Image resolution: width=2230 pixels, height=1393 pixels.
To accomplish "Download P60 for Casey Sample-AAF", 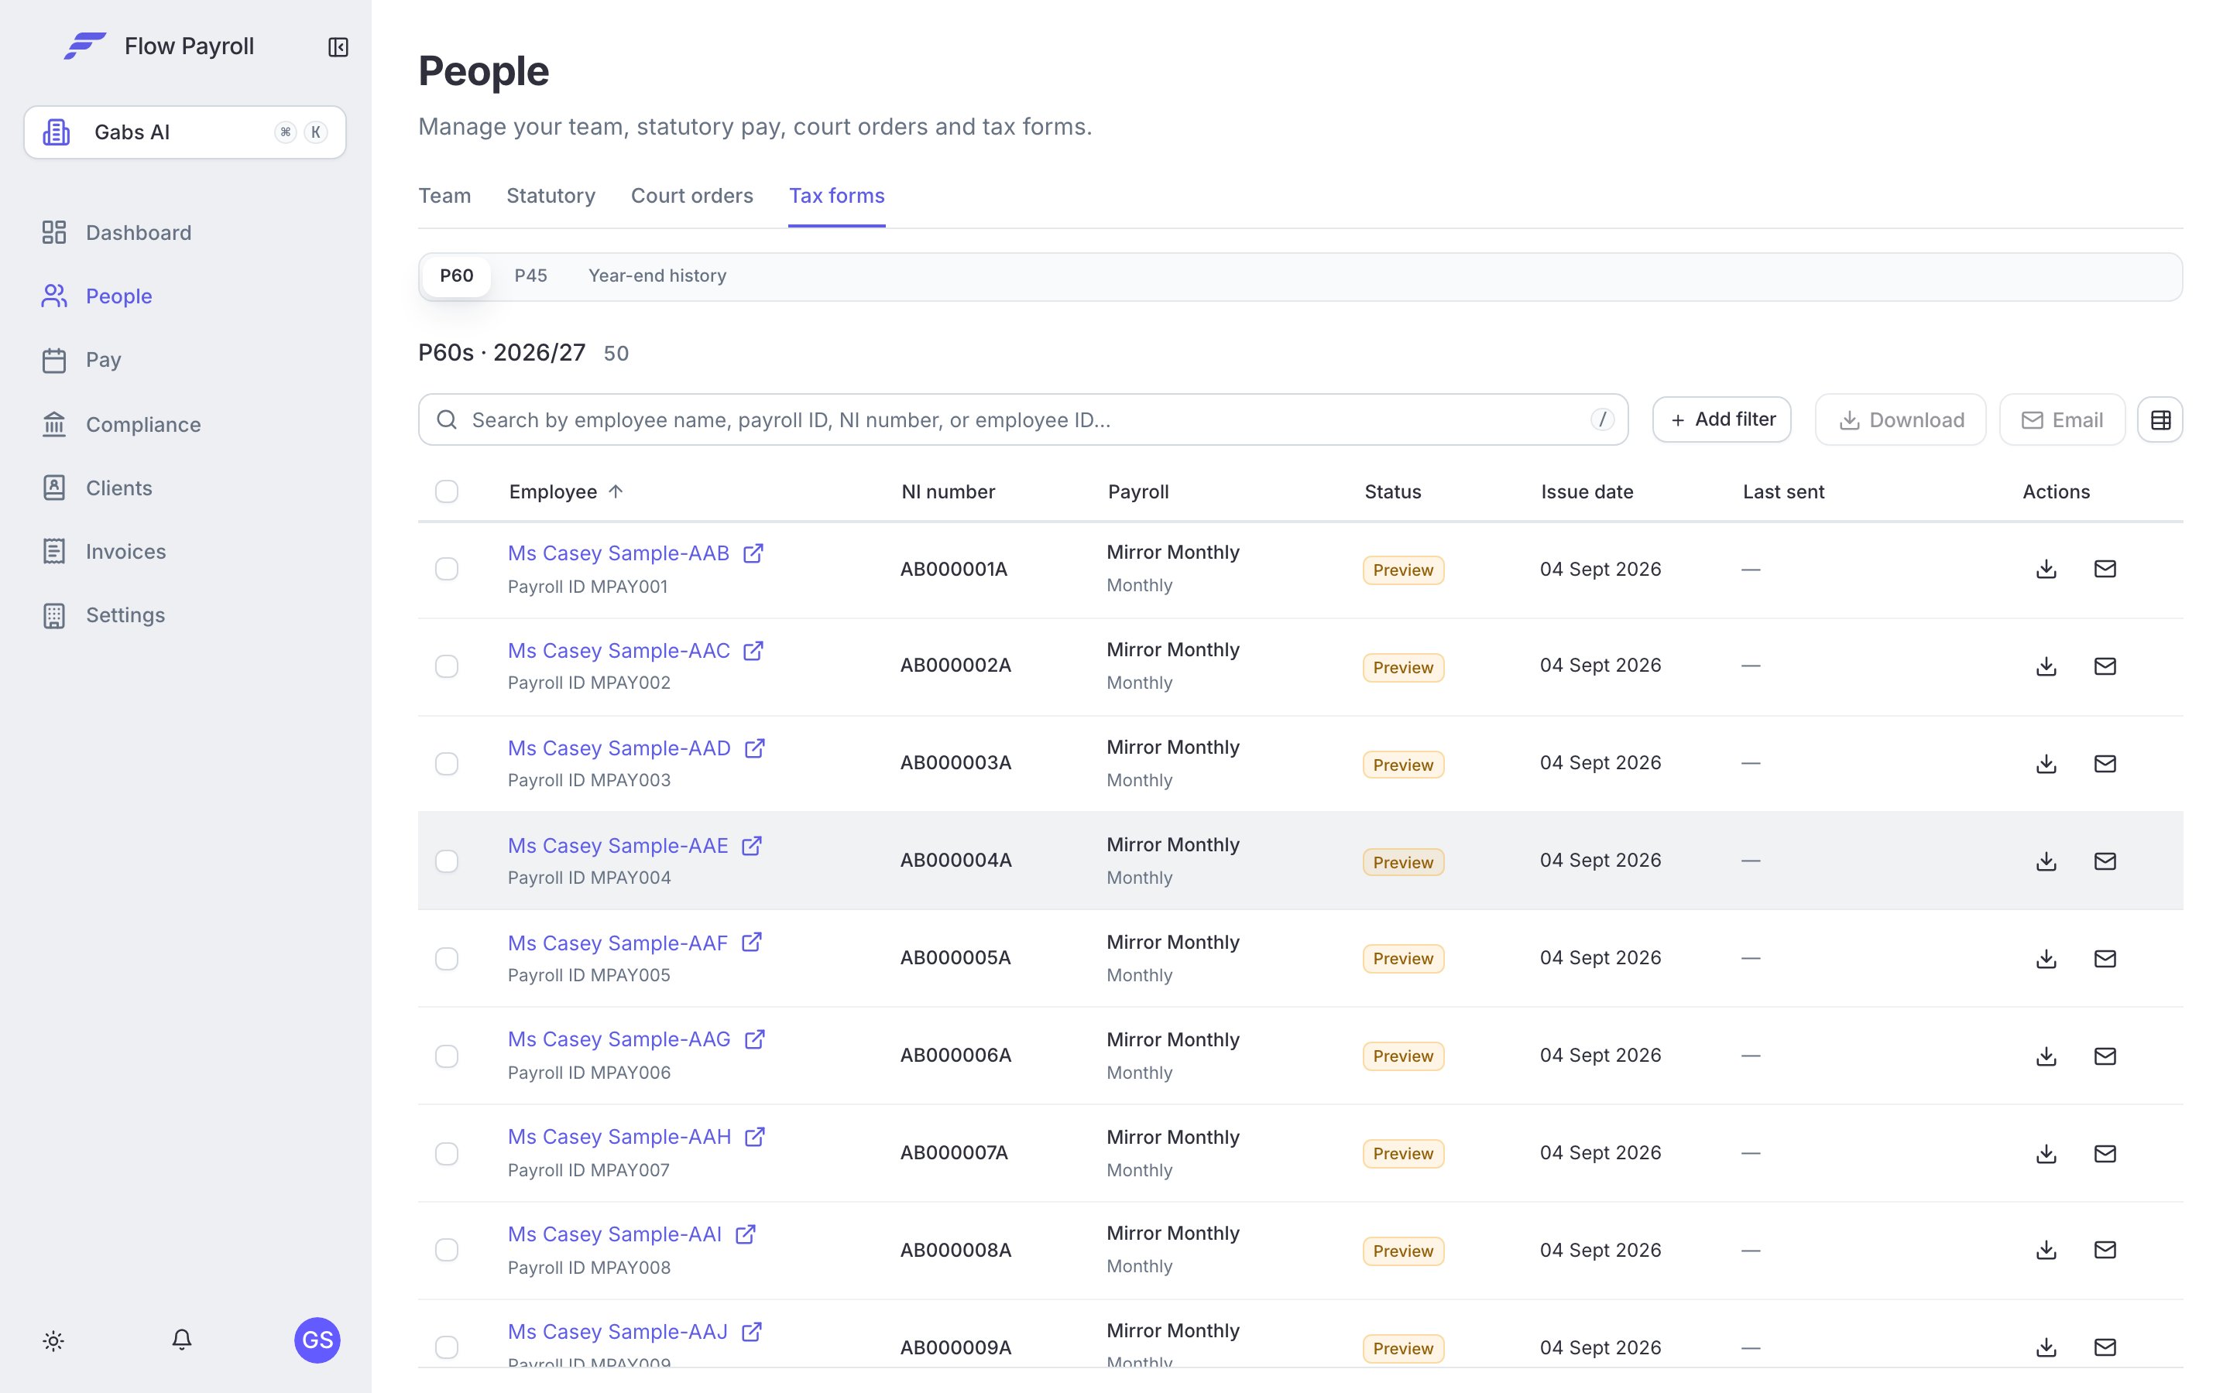I will coord(2046,959).
